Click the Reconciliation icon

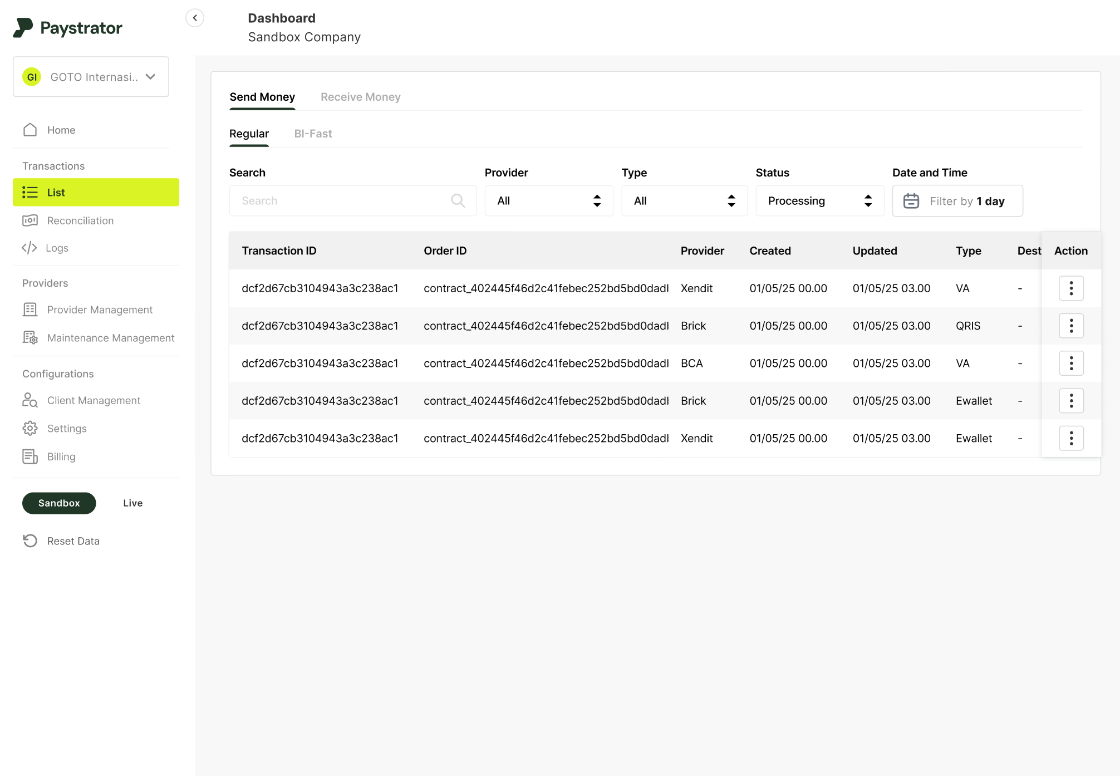click(x=30, y=220)
